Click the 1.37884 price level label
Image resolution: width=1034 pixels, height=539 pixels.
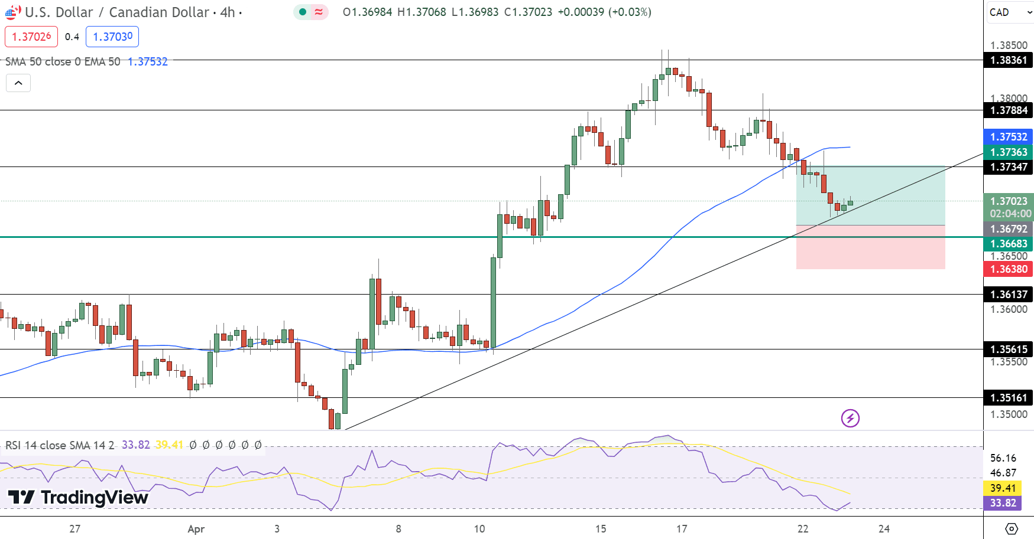click(1009, 110)
